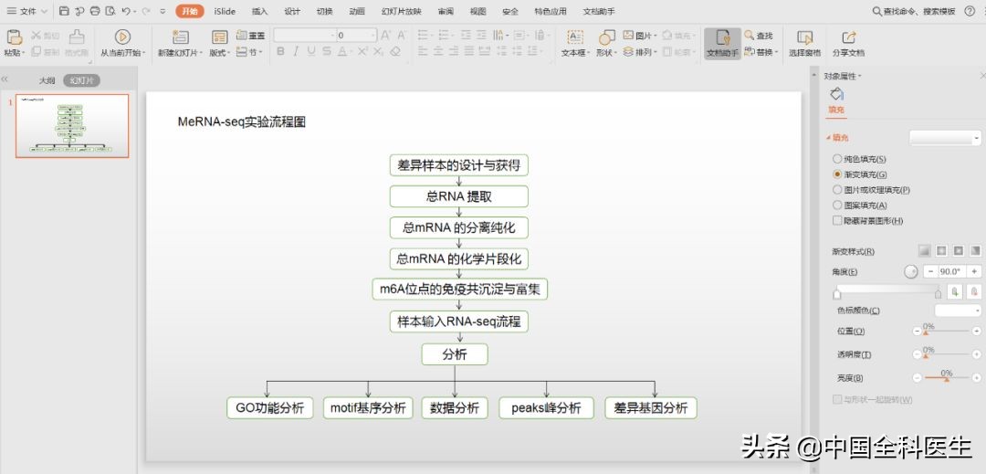Click the gradient stops color bar
This screenshot has width=986, height=474.
pyautogui.click(x=887, y=290)
